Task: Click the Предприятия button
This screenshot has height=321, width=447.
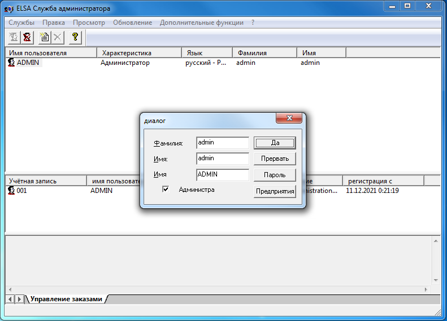Action: 275,191
